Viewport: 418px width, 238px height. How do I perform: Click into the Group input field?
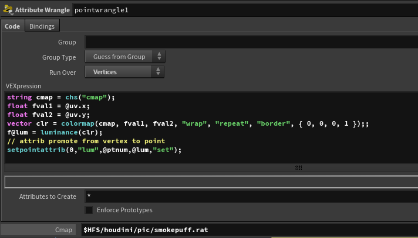(251, 42)
